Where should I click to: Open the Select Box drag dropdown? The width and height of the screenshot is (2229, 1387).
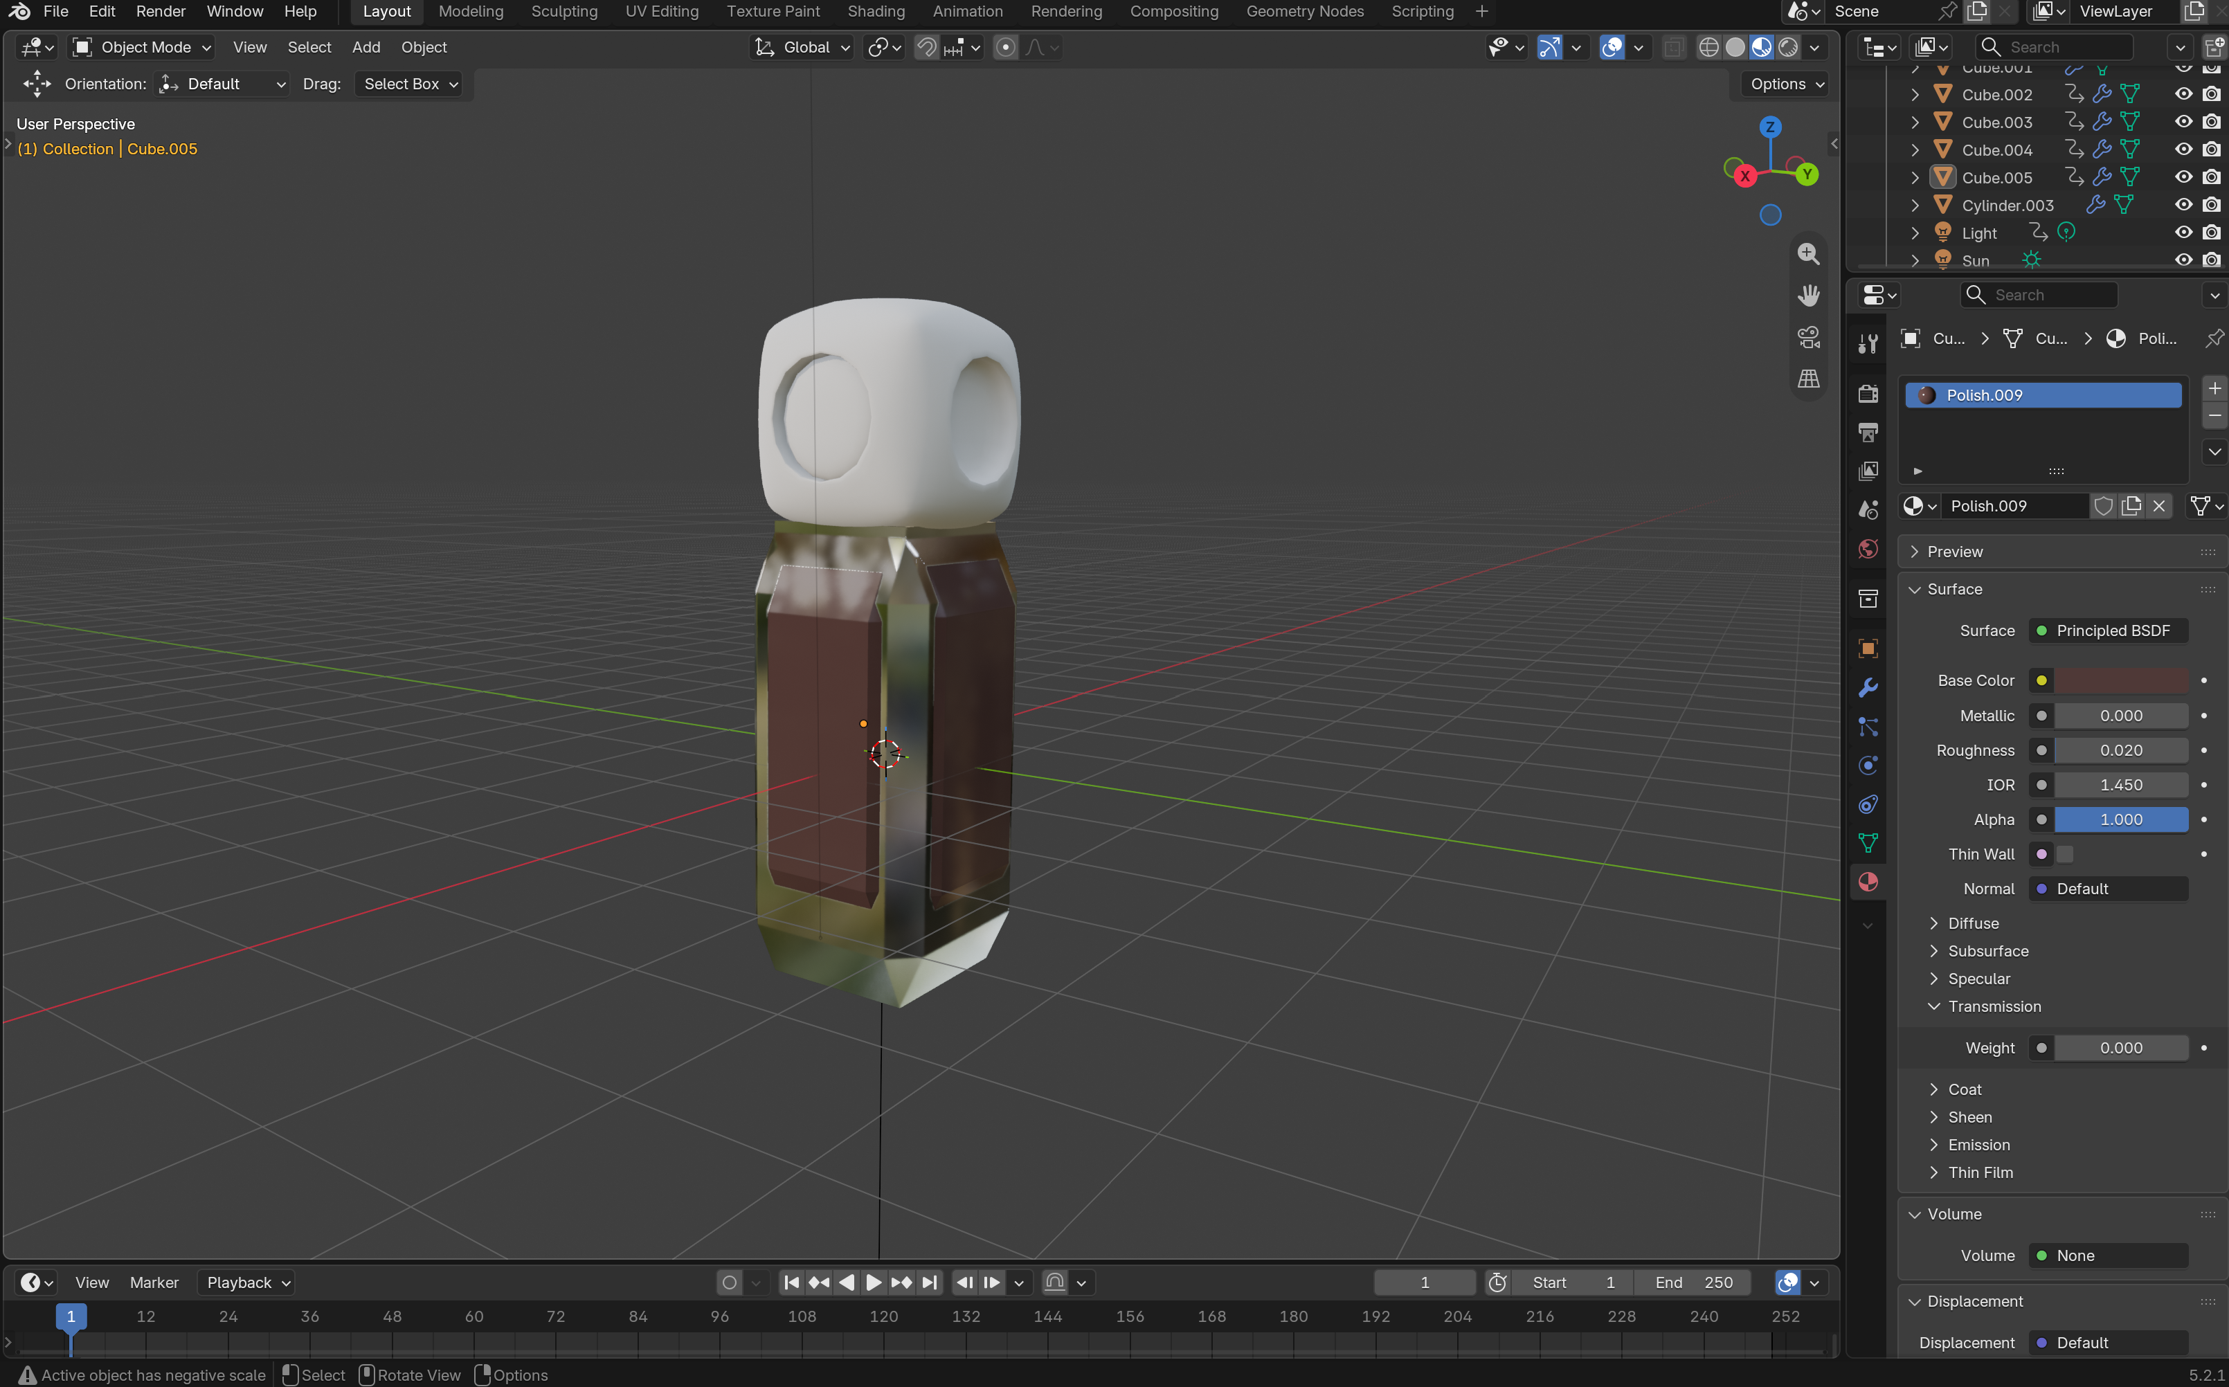pos(408,84)
